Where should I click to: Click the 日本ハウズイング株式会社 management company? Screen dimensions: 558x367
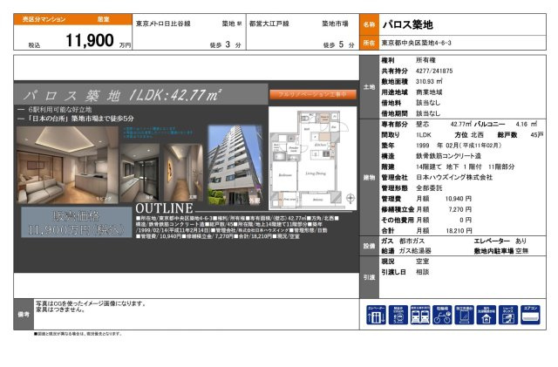(x=454, y=177)
